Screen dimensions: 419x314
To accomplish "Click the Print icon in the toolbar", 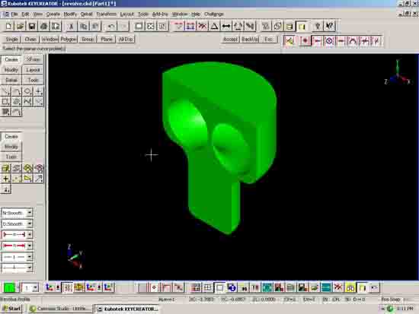I will [x=44, y=26].
